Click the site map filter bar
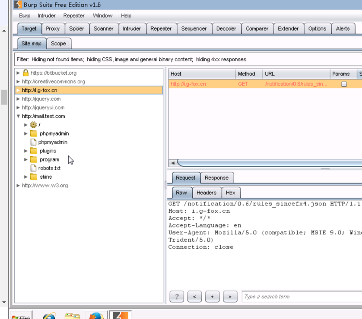Screen dimensions: 362x319 [x=188, y=60]
